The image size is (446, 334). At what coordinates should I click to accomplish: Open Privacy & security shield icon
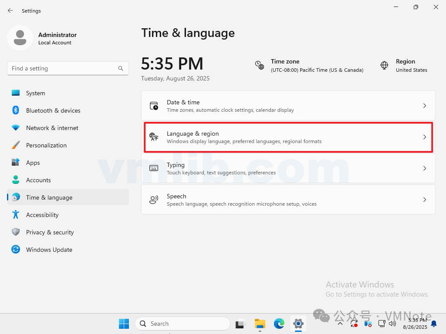point(16,232)
